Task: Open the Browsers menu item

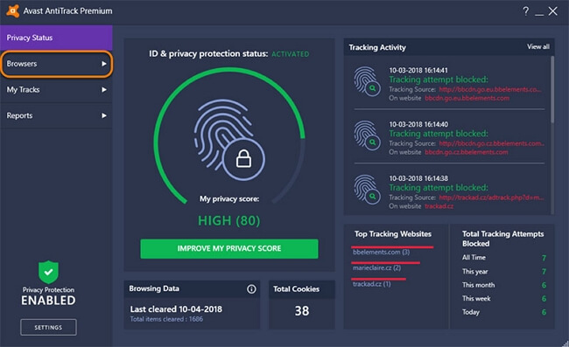Action: [x=56, y=64]
